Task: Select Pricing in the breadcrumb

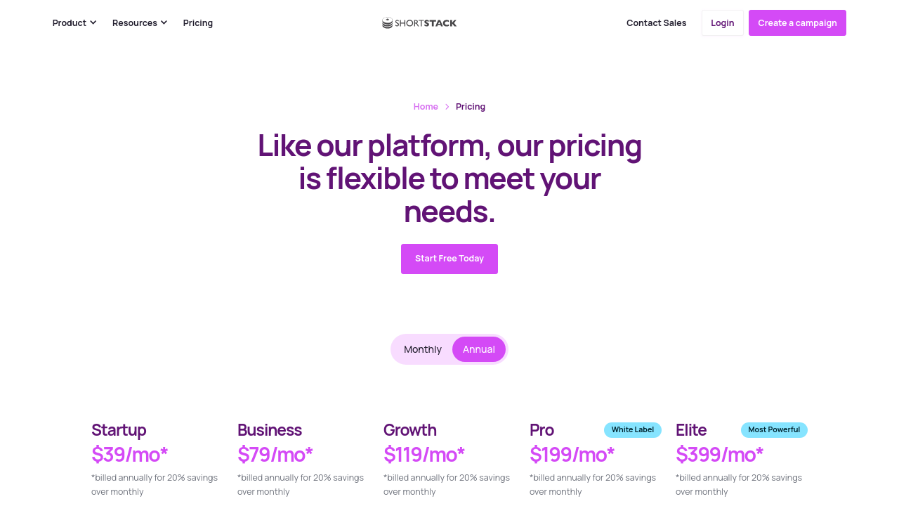Action: [x=471, y=107]
